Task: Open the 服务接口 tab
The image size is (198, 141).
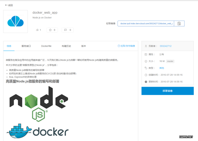Action: 26,46
